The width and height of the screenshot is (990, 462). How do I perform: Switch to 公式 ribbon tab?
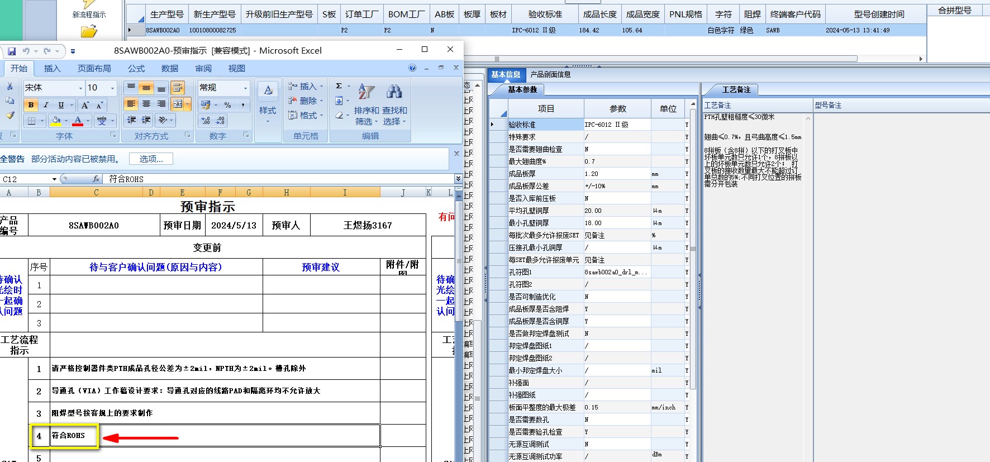(x=136, y=68)
